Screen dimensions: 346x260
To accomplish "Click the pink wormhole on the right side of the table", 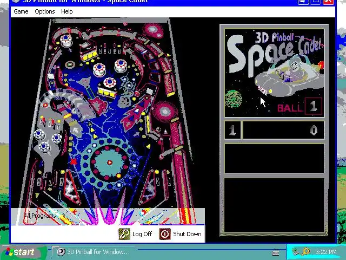I will click(164, 111).
